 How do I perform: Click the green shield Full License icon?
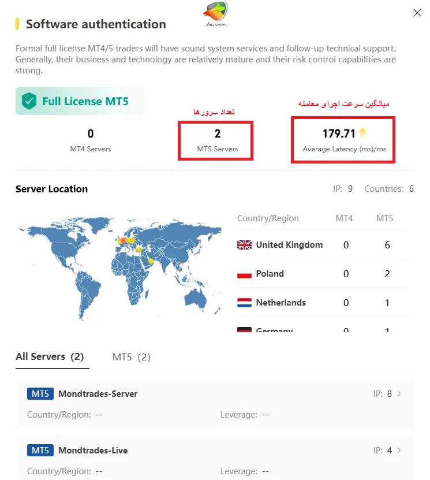point(29,102)
